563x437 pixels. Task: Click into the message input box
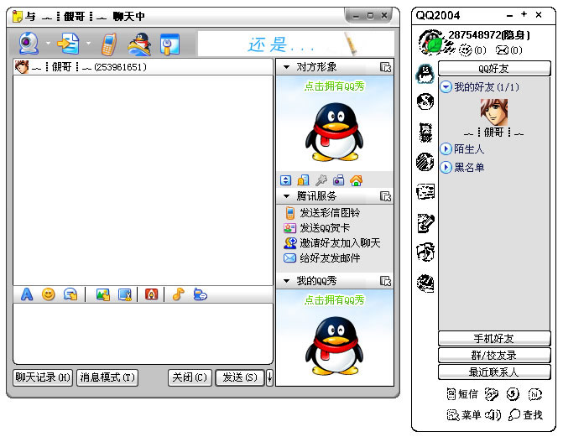(x=143, y=334)
